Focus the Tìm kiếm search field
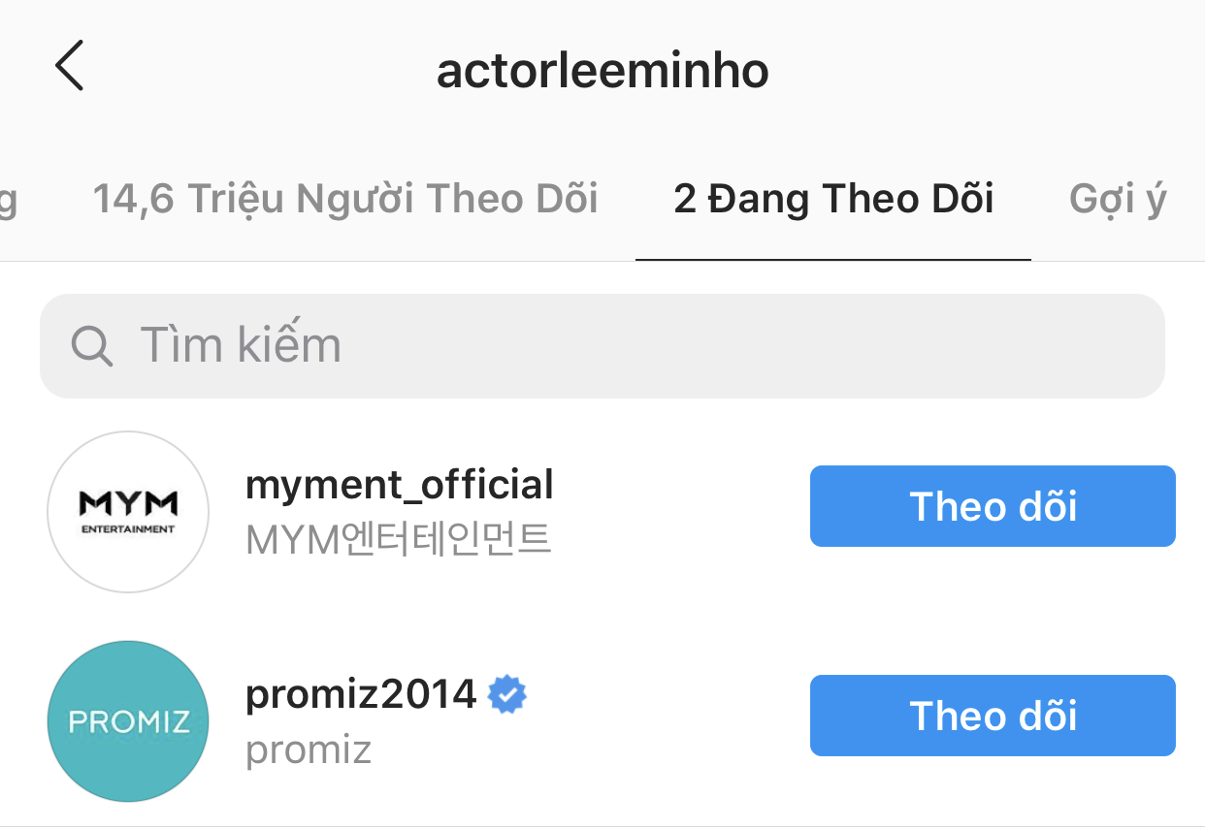Screen dimensions: 1205x829 [602, 346]
